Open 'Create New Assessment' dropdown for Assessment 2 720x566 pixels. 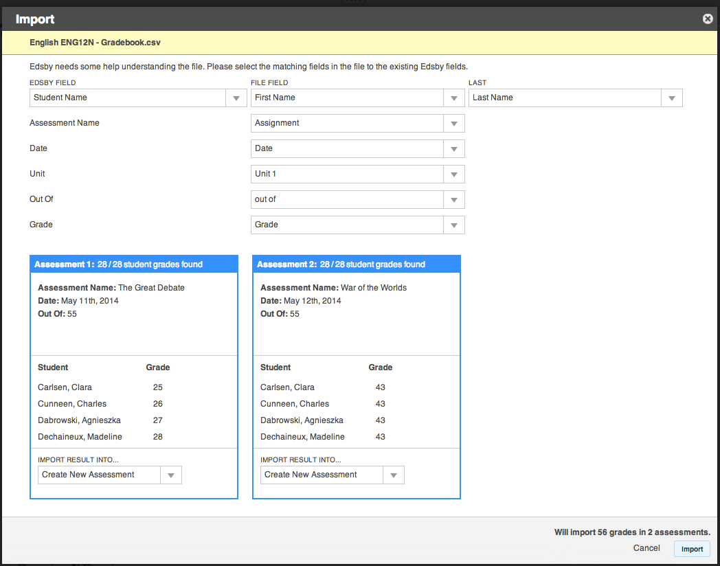point(394,475)
